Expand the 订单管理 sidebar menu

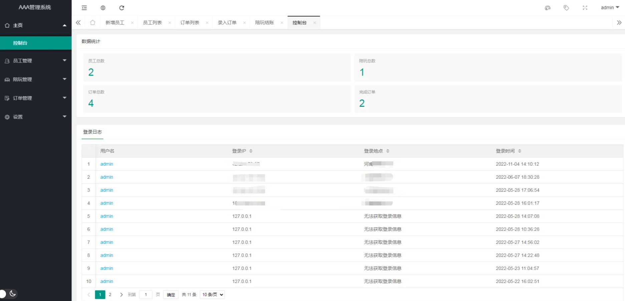tap(36, 98)
